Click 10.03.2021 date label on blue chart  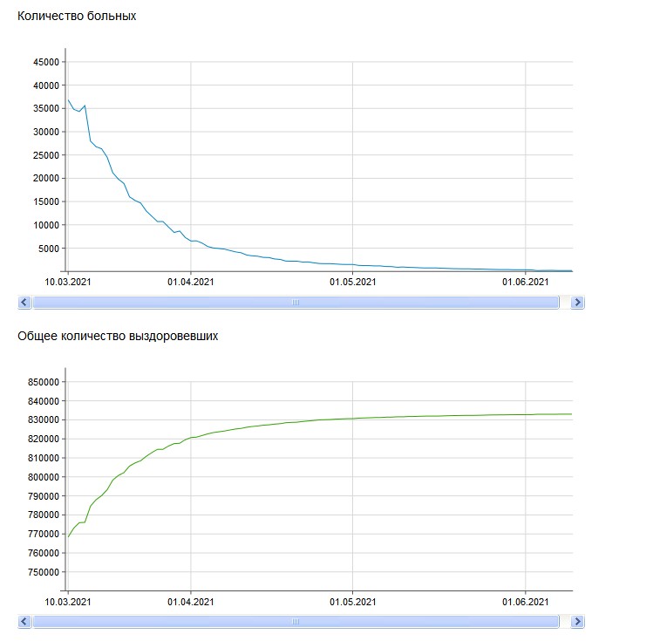click(x=67, y=282)
